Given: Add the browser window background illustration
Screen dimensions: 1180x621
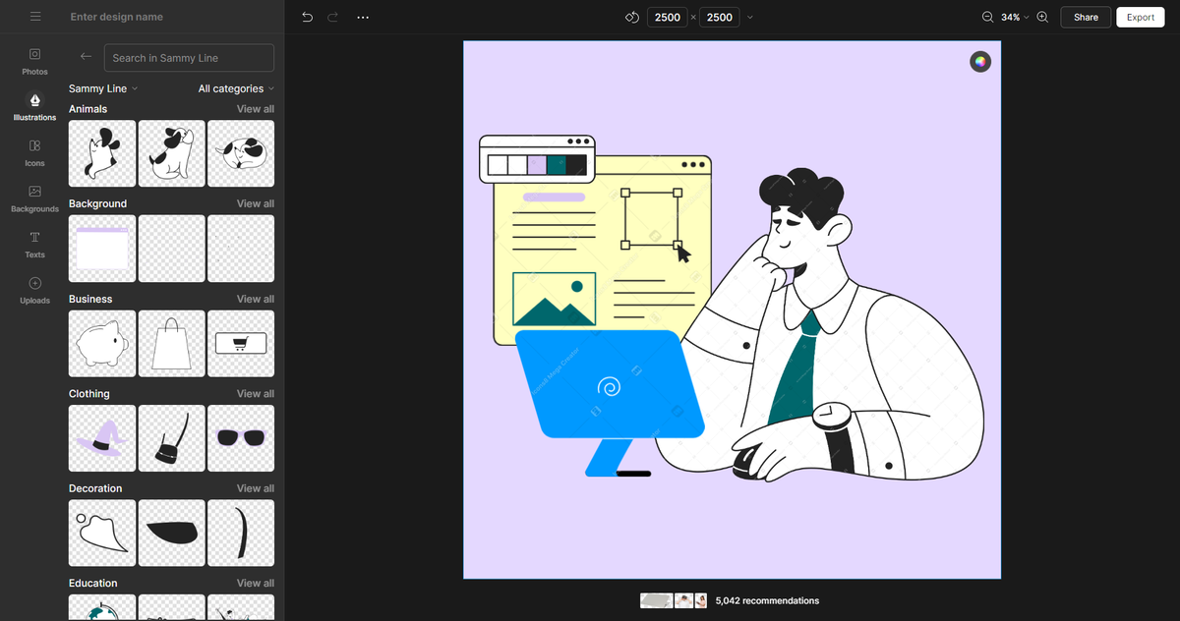Looking at the screenshot, I should tap(102, 249).
